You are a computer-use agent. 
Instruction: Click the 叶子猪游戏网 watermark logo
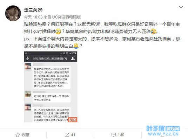click(163, 131)
